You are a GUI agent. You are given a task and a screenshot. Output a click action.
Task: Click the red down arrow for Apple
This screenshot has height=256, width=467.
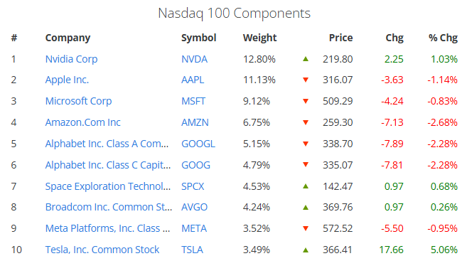[x=305, y=80]
